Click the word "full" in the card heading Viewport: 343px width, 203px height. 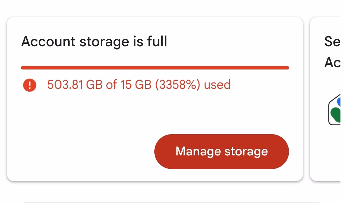157,42
